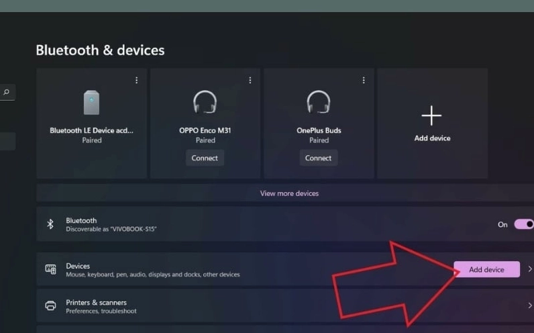Click the Devices keyboard icon
The height and width of the screenshot is (333, 534).
[51, 269]
